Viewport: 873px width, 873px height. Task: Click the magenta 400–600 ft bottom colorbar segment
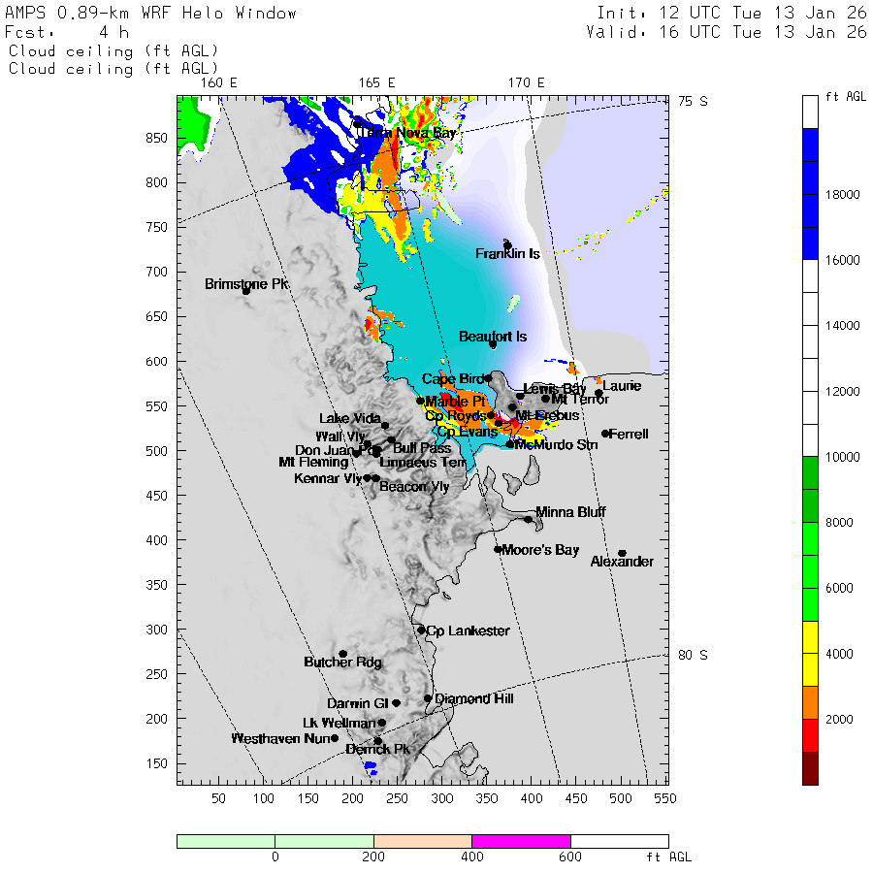click(x=521, y=841)
